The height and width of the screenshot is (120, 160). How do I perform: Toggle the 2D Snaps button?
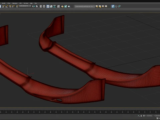click(x=3, y=6)
